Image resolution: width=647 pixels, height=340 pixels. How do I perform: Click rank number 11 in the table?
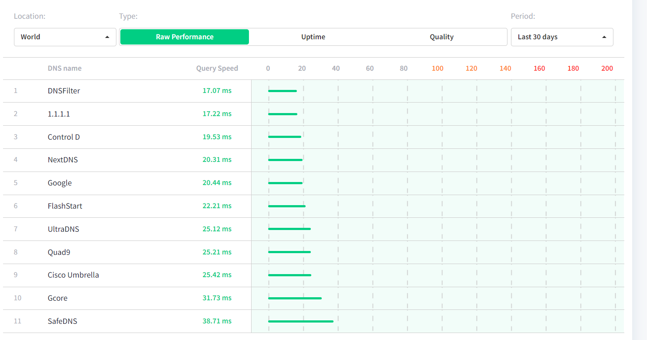17,321
